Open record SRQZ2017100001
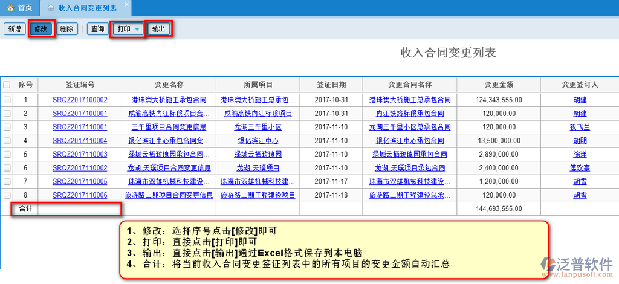Image resolution: width=619 pixels, height=284 pixels. 80,114
